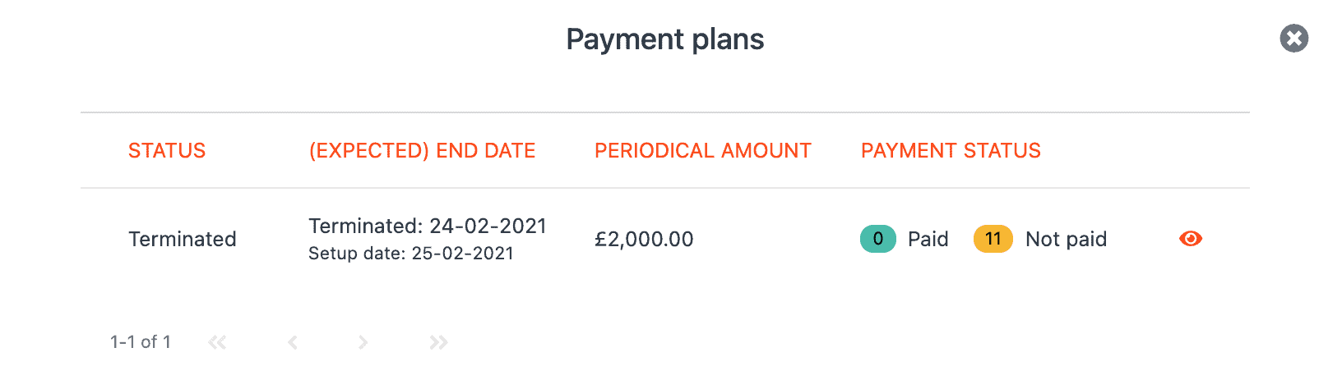The height and width of the screenshot is (389, 1342).
Task: Jump to last page of results
Action: (x=438, y=342)
